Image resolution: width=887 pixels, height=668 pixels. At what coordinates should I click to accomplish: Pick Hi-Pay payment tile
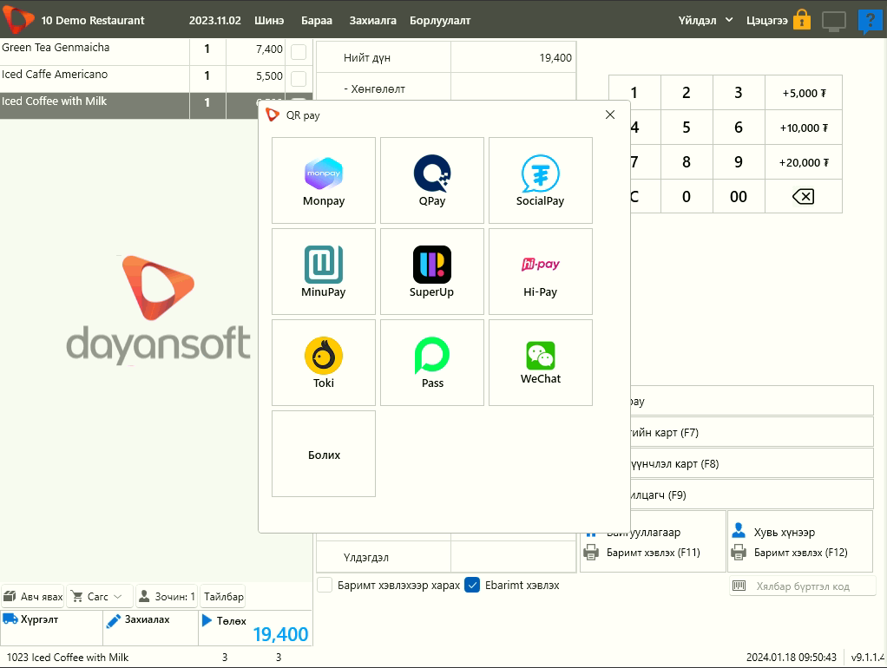tap(540, 272)
